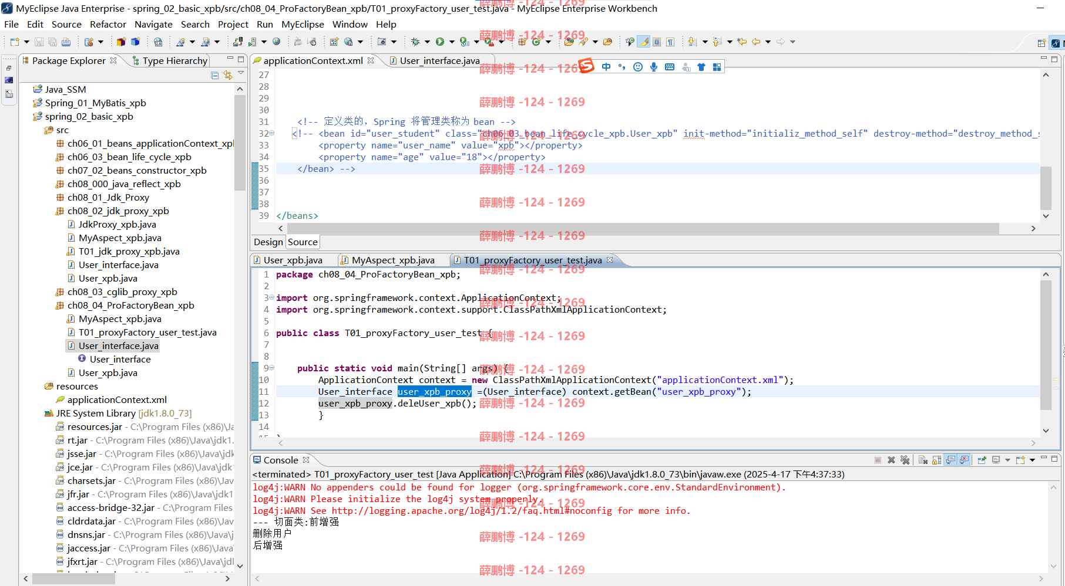Click the Sogou IME soft keyboard icon
The height and width of the screenshot is (586, 1065).
(x=670, y=67)
